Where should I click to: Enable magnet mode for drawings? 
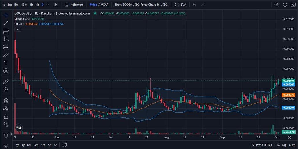tap(6, 101)
